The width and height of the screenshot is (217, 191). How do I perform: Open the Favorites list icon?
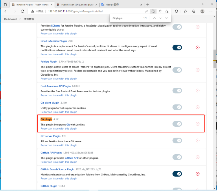tap(185, 11)
